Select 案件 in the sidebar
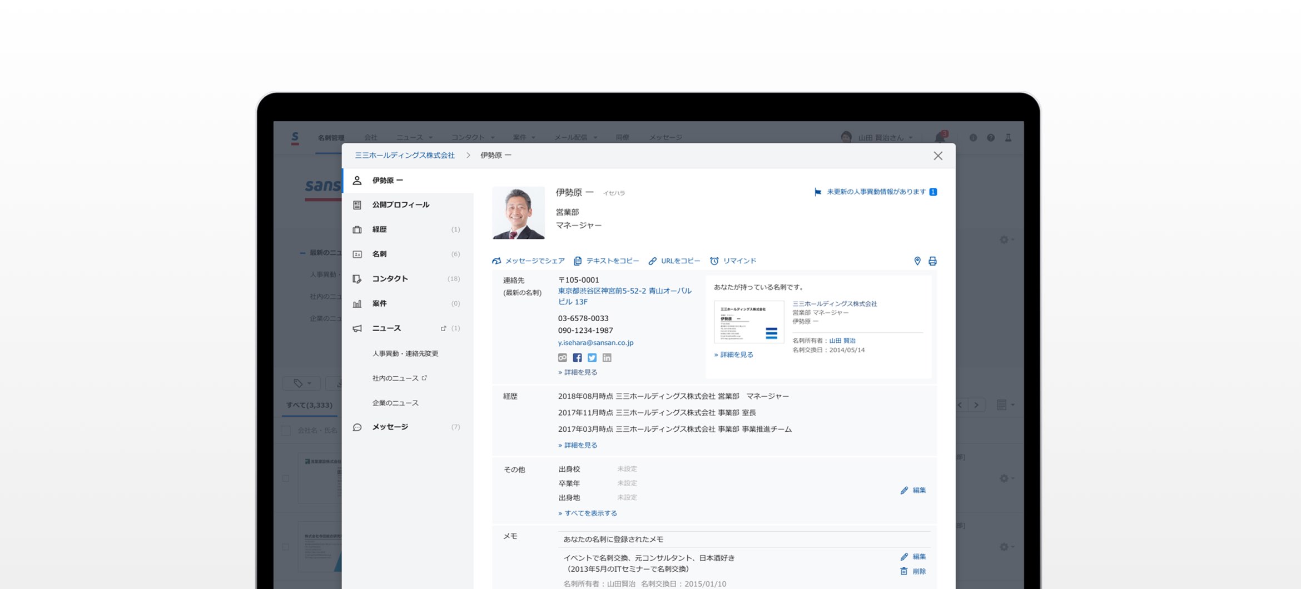The width and height of the screenshot is (1301, 589). pyautogui.click(x=408, y=303)
